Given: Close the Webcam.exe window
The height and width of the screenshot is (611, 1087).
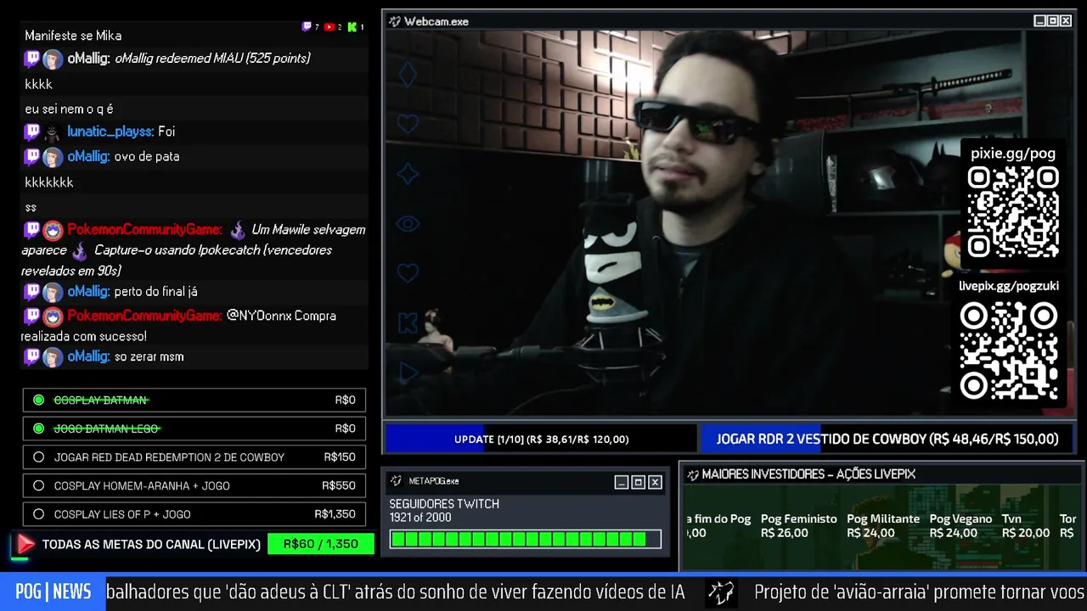Looking at the screenshot, I should 1066,21.
